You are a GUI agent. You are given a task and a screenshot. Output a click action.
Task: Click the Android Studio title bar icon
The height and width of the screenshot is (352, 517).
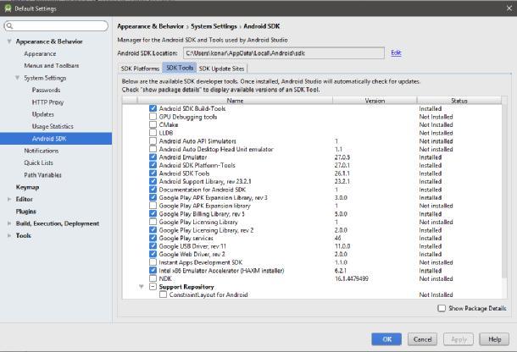(8, 8)
